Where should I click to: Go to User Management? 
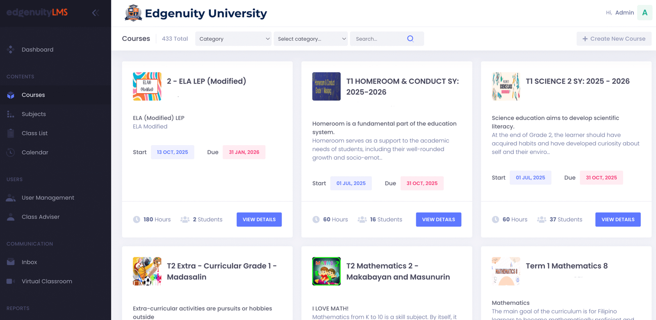pos(48,198)
